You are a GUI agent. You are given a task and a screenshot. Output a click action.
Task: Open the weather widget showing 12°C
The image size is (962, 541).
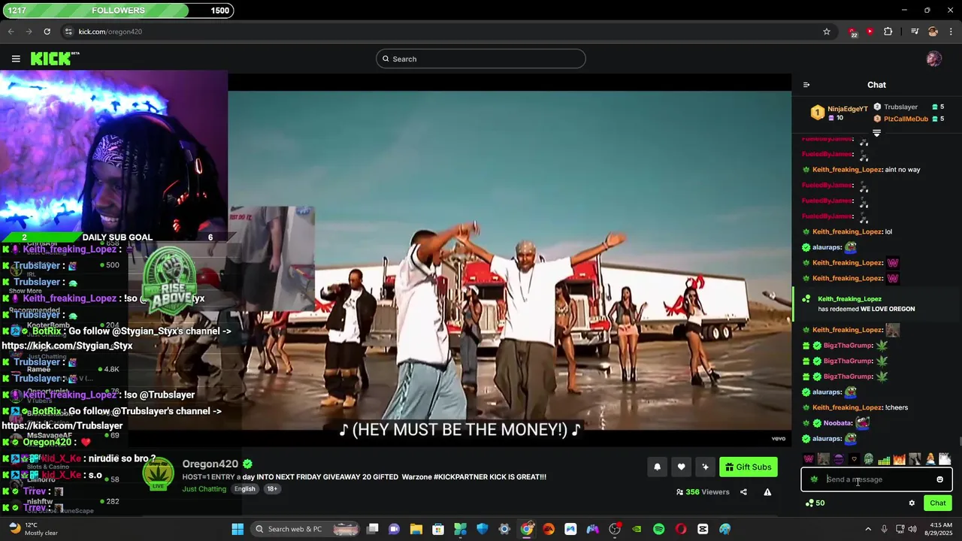click(32, 529)
